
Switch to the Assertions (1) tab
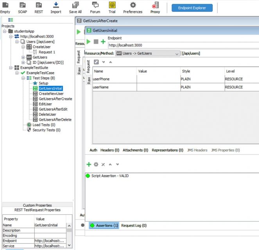[x=104, y=225]
